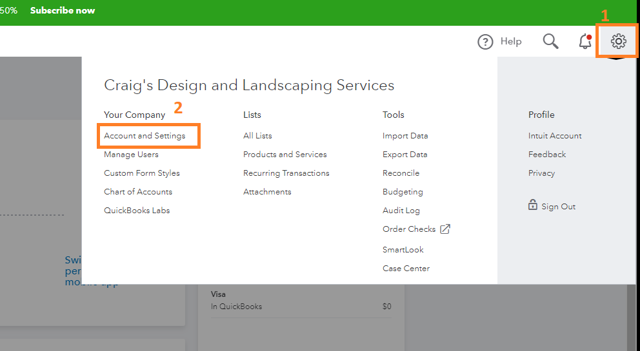Click Order Checks link
This screenshot has width=640, height=351.
pos(409,229)
